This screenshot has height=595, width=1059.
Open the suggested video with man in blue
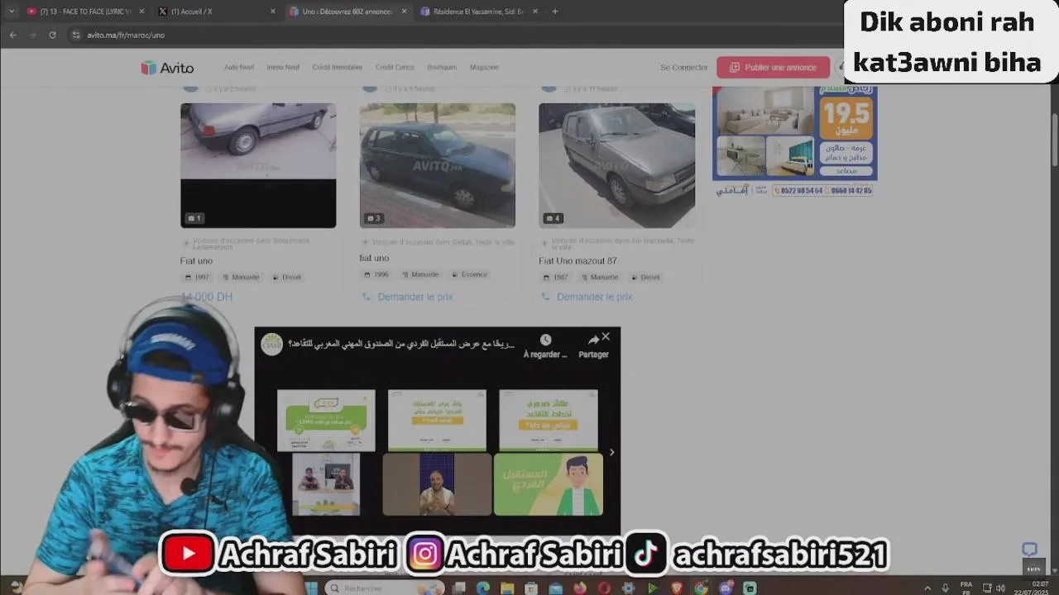pyautogui.click(x=437, y=484)
